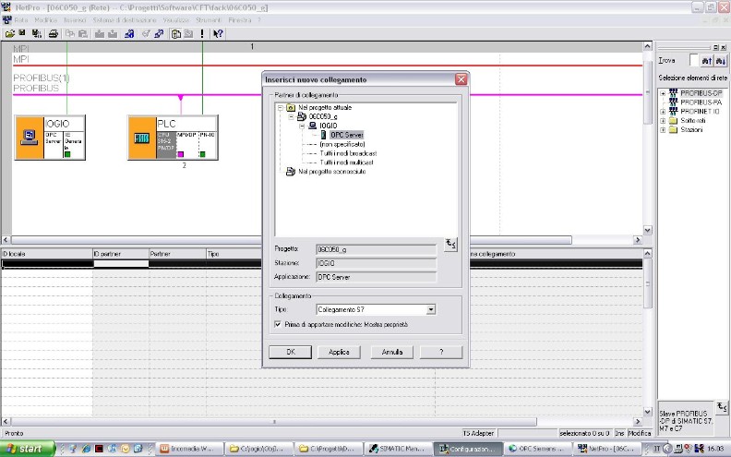Click the PROFIBUS-PA network icon in catalog
This screenshot has width=731, height=457.
(673, 102)
